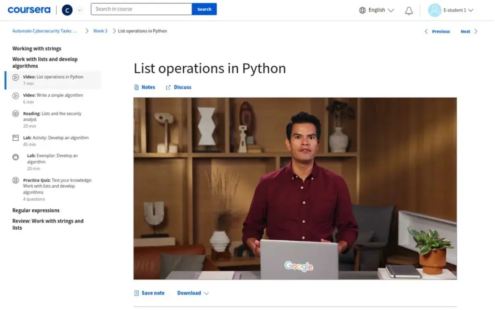The width and height of the screenshot is (495, 310).
Task: Click the Discuss external link icon
Action: pos(168,88)
